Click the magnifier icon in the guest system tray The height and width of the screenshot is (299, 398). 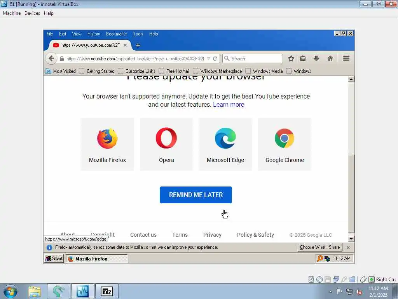[320, 259]
